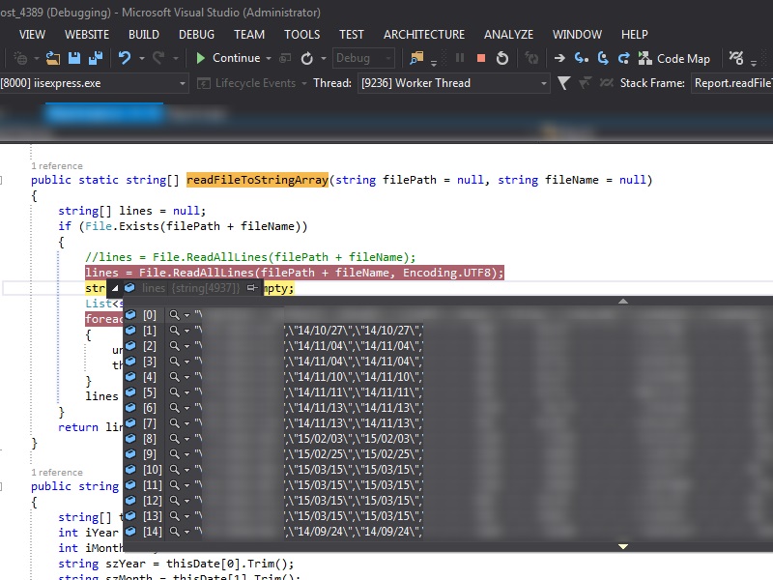The width and height of the screenshot is (773, 580).
Task: Open text visualizer magnifier for item [0]
Action: [x=174, y=315]
